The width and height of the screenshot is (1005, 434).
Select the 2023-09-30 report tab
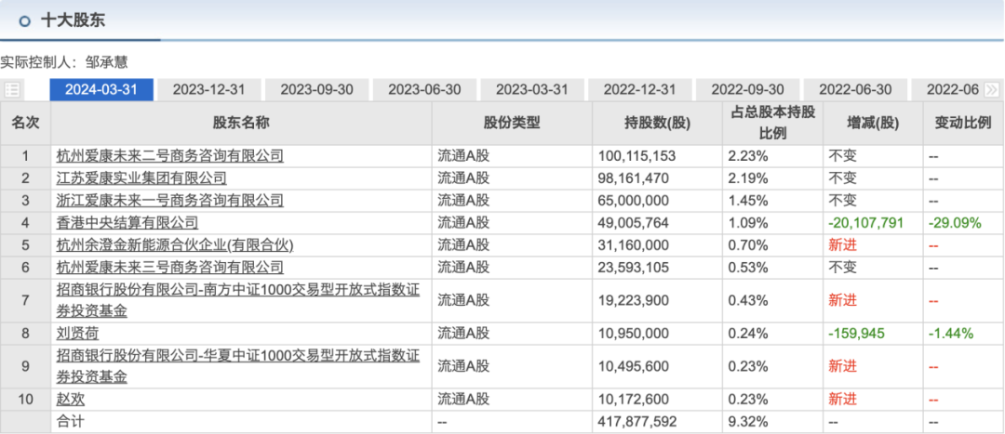click(x=316, y=90)
